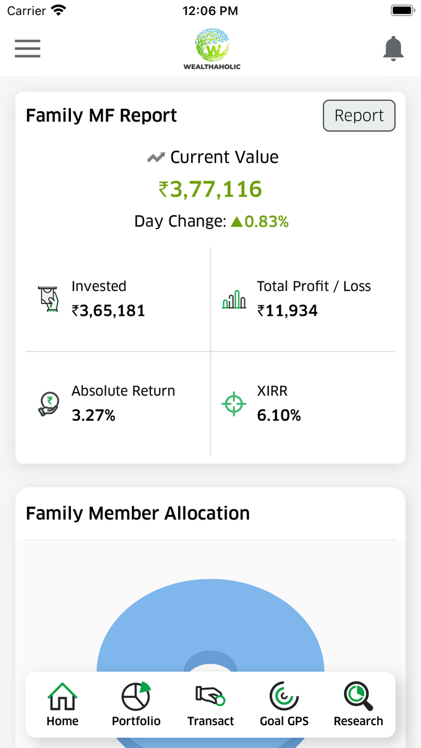Select the Portfolio pie chart icon
Viewport: 421px width, 748px height.
pos(136,697)
